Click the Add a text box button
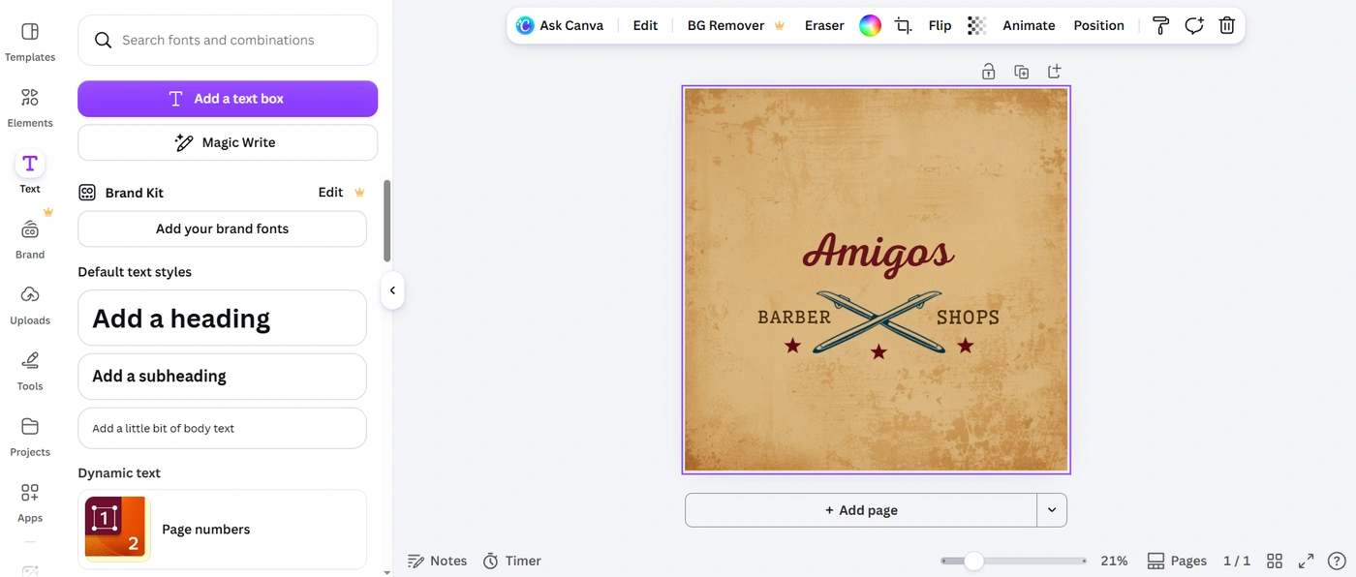The height and width of the screenshot is (577, 1356). pyautogui.click(x=228, y=99)
